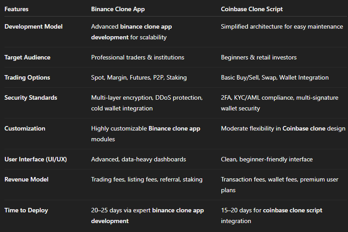The image size is (348, 232).
Task: Select the 'Development Model' row label
Action: pyautogui.click(x=33, y=27)
